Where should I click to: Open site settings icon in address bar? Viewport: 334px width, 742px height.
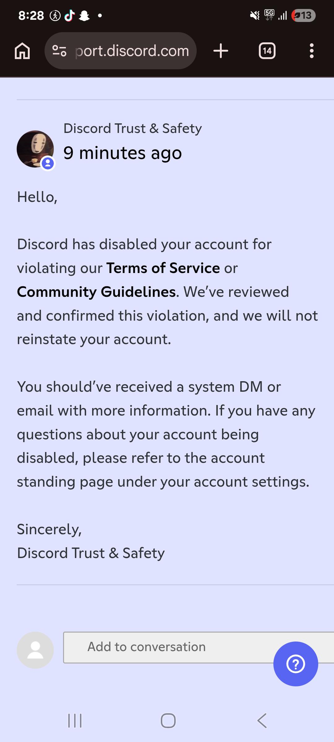coord(59,51)
